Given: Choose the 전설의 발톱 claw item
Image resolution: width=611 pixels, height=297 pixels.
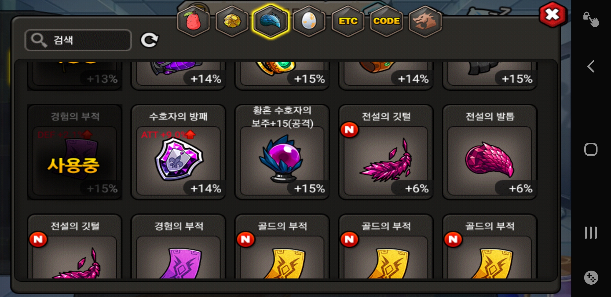Looking at the screenshot, I should pyautogui.click(x=490, y=152).
